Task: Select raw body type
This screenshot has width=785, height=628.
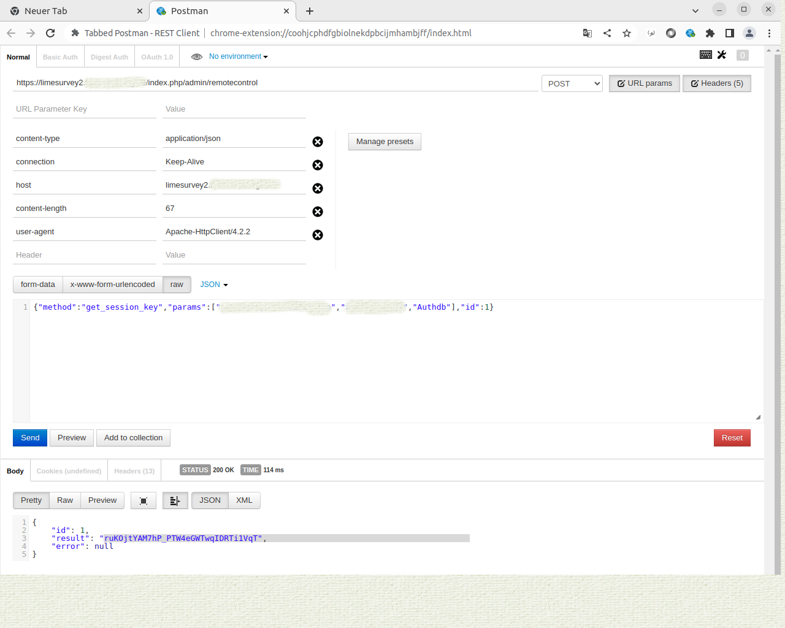Action: pos(177,285)
